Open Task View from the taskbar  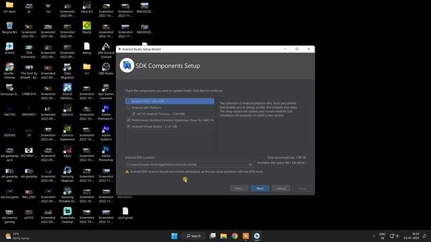pyautogui.click(x=213, y=236)
